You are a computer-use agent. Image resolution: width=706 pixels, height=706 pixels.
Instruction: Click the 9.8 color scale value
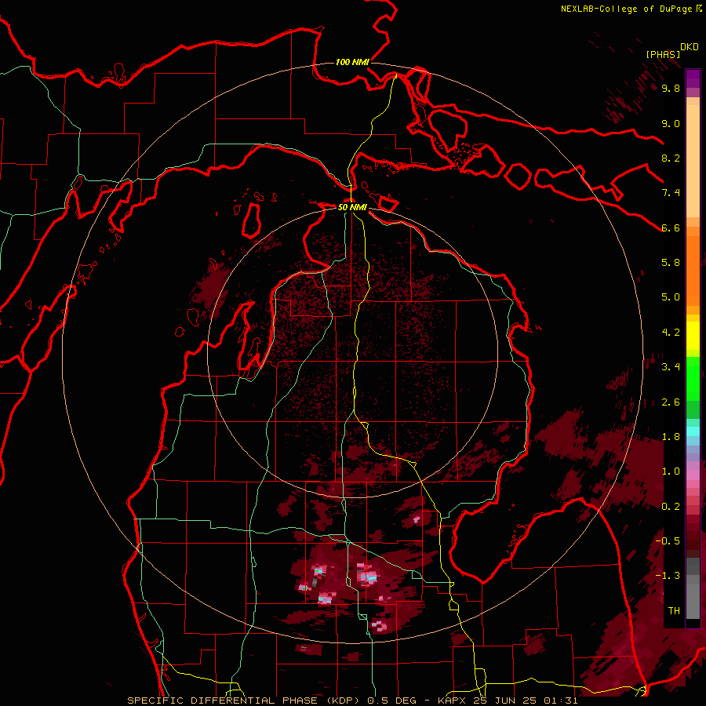671,88
